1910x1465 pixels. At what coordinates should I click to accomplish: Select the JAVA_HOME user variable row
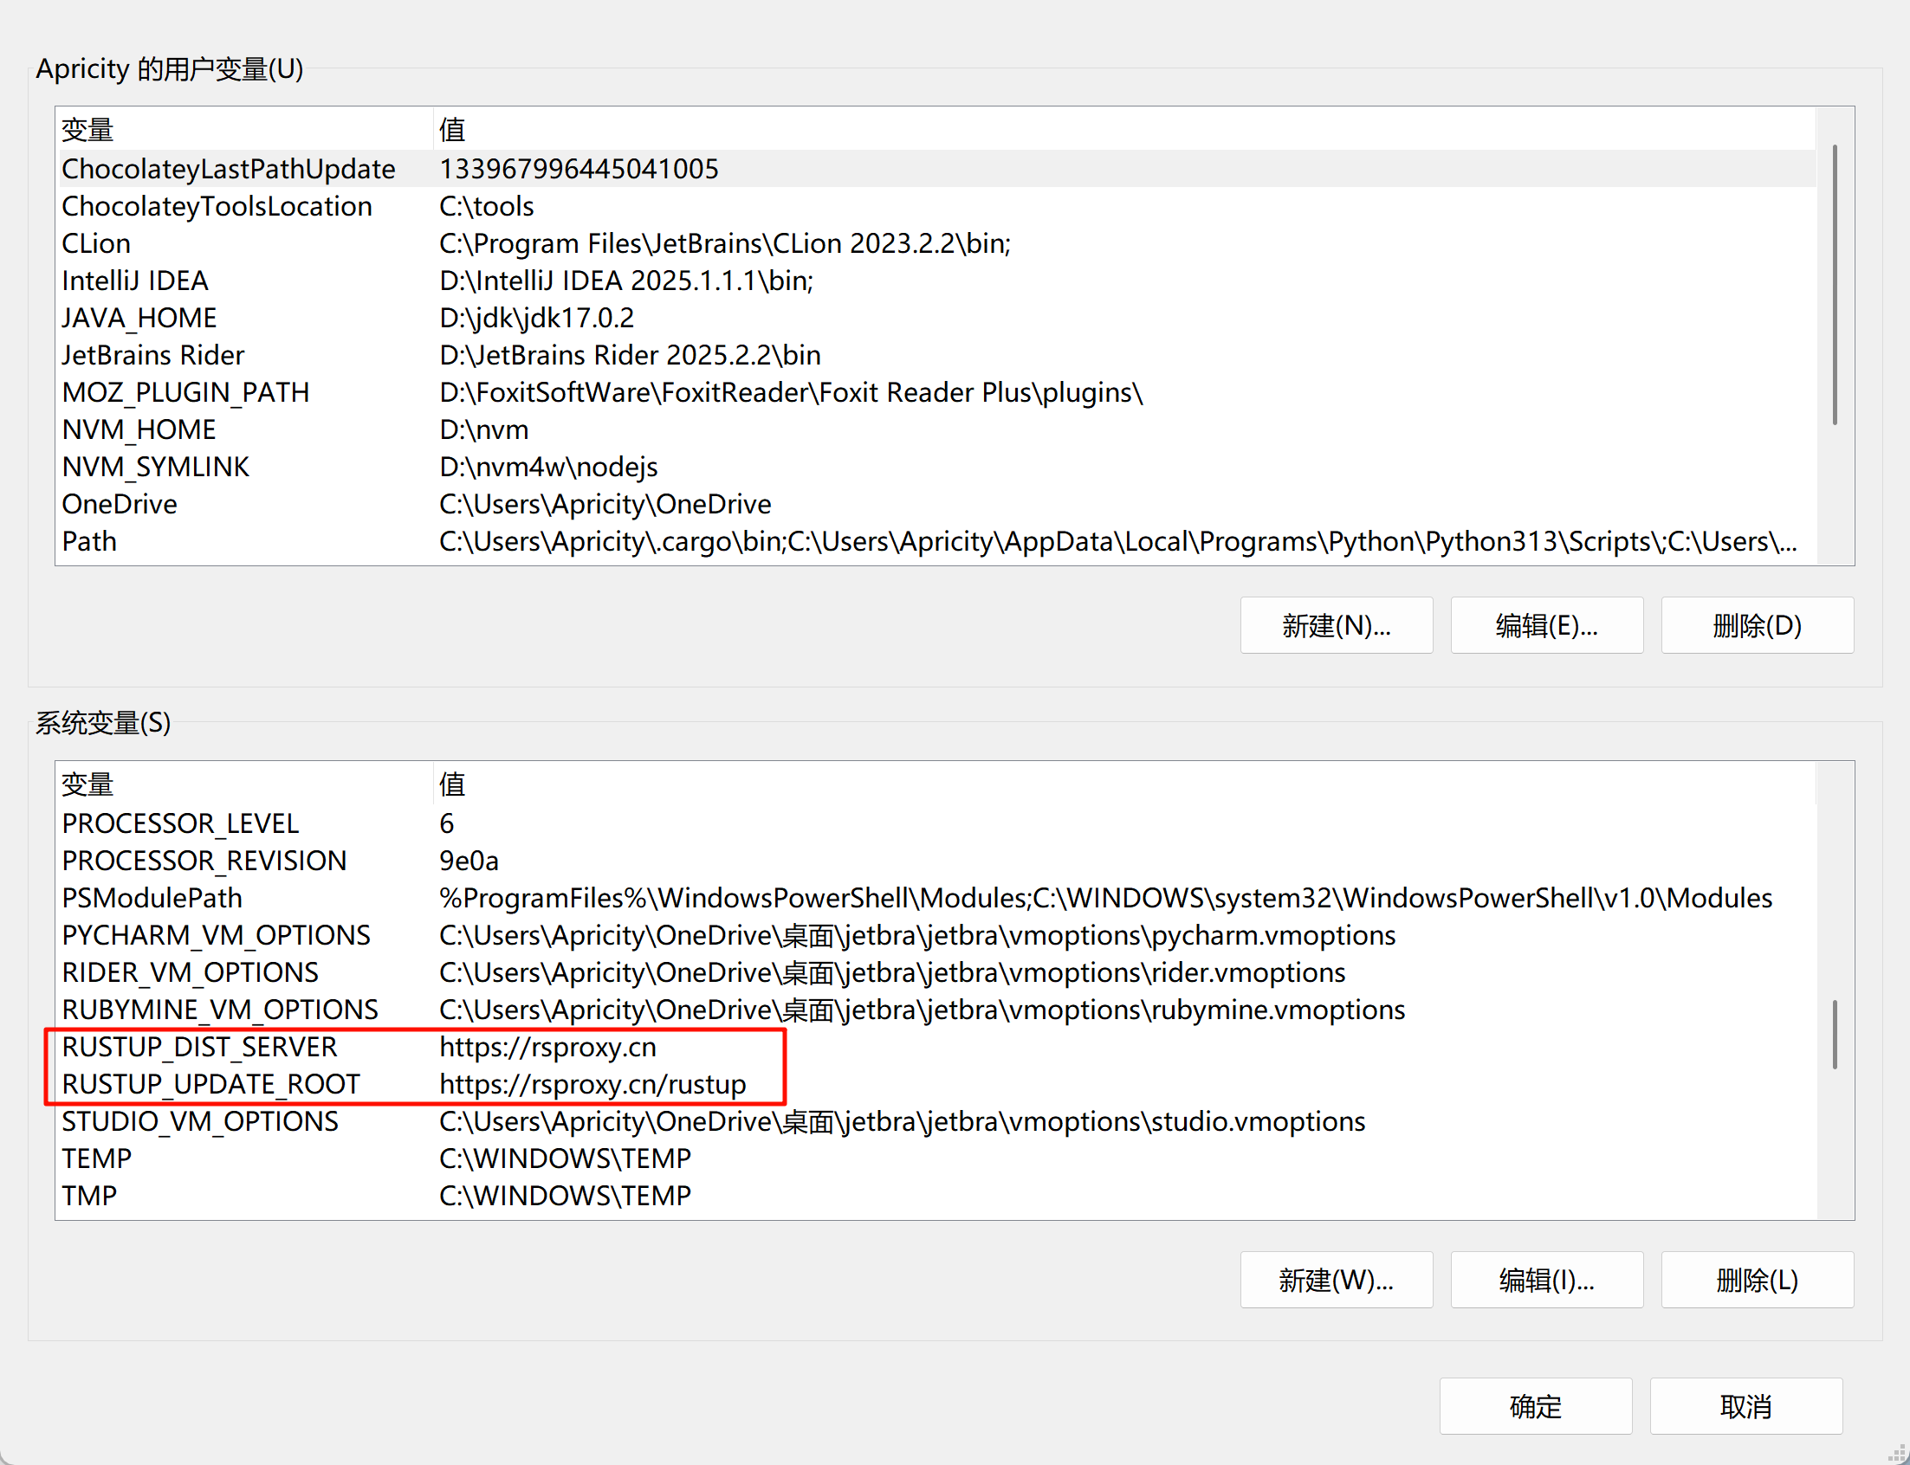(139, 319)
